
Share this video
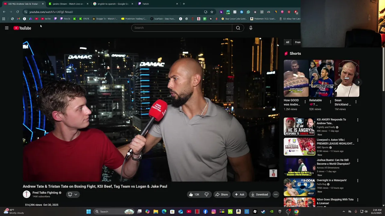click(222, 194)
